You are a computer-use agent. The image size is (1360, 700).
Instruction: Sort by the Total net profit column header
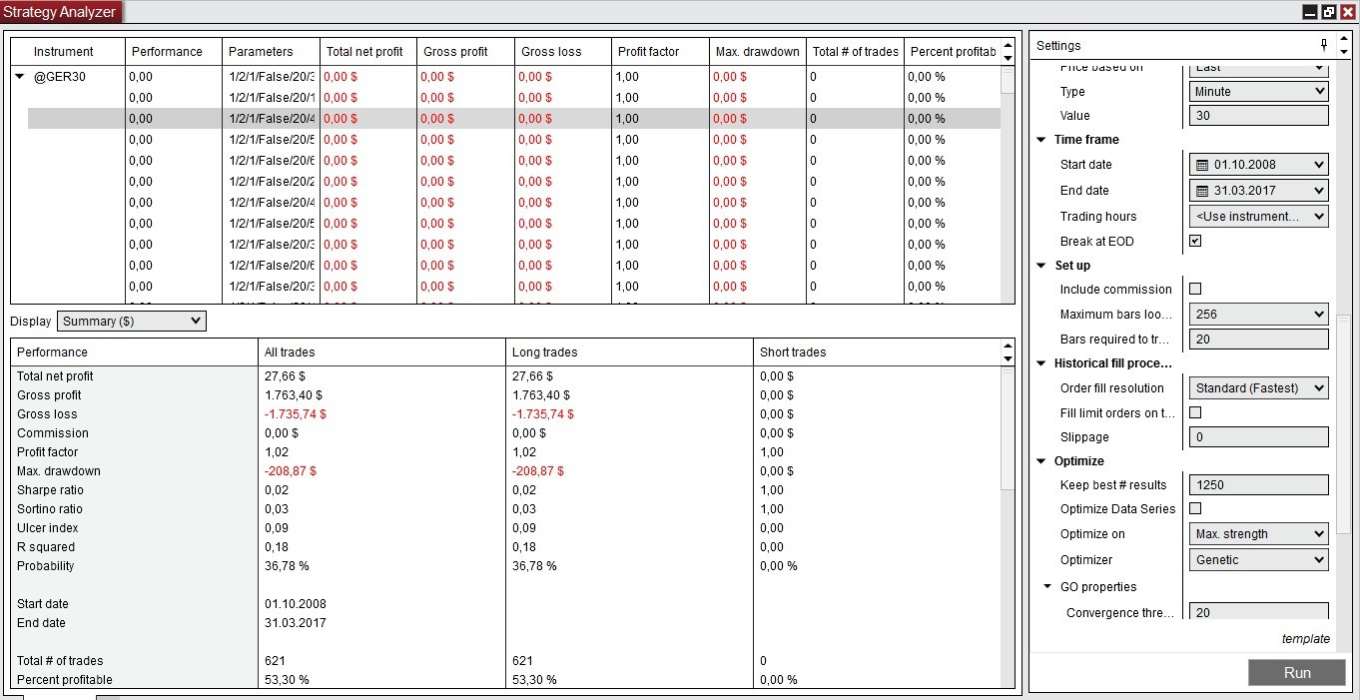[x=367, y=52]
